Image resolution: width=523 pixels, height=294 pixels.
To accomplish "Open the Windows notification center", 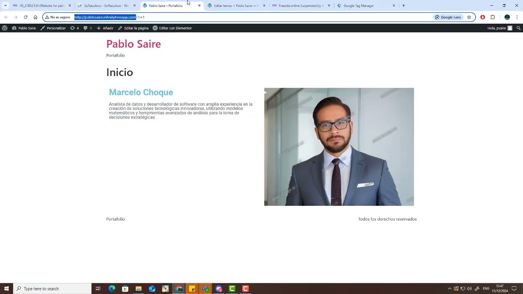I will [x=514, y=289].
